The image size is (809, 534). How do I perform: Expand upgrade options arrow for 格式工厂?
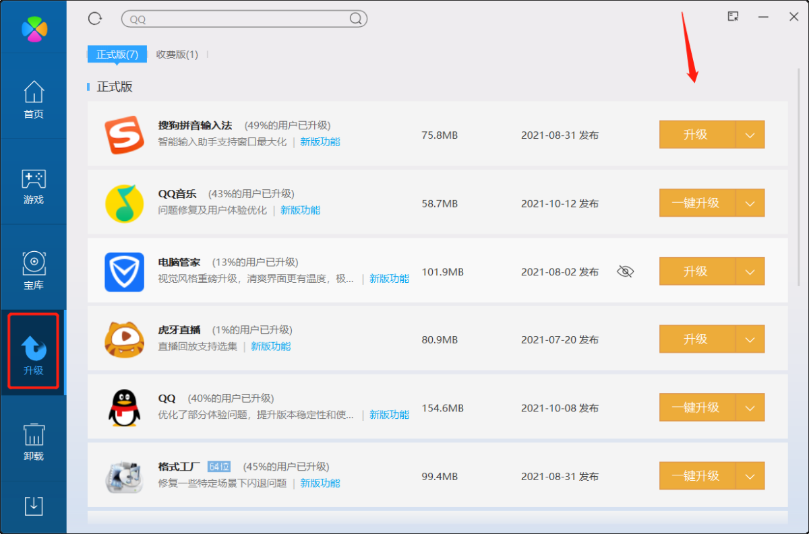(x=750, y=475)
